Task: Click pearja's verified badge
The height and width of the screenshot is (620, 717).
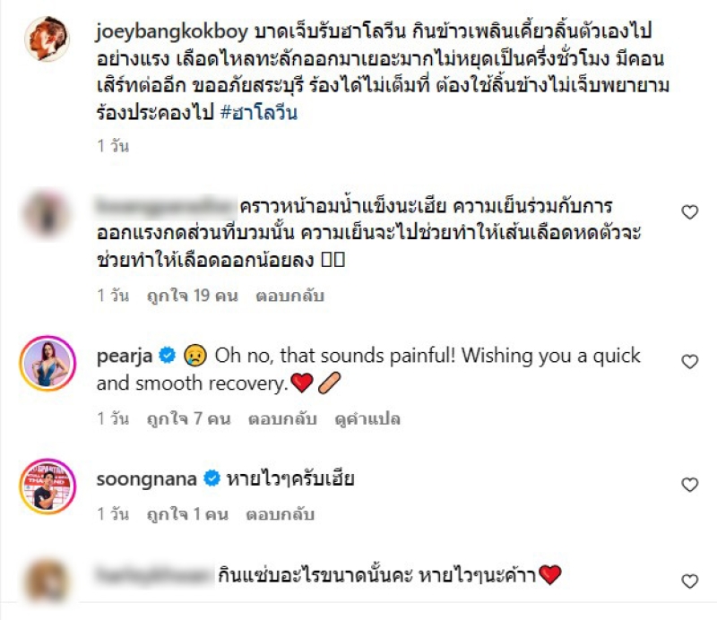Action: (x=168, y=356)
